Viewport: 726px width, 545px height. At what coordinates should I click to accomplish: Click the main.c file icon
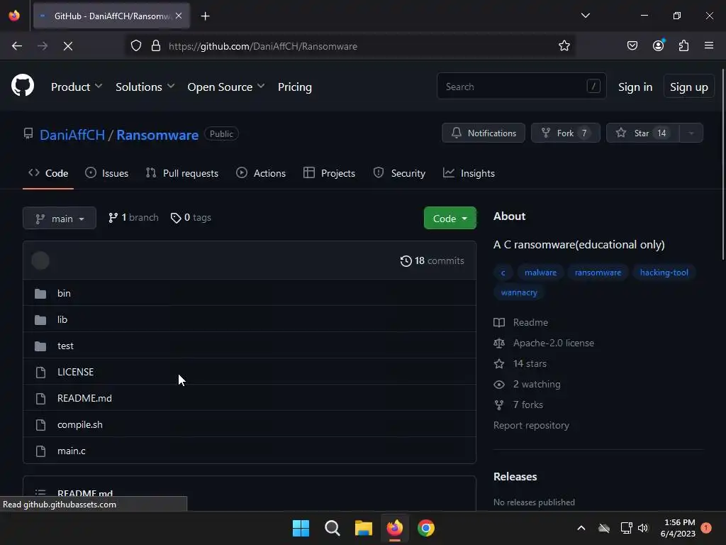point(40,451)
